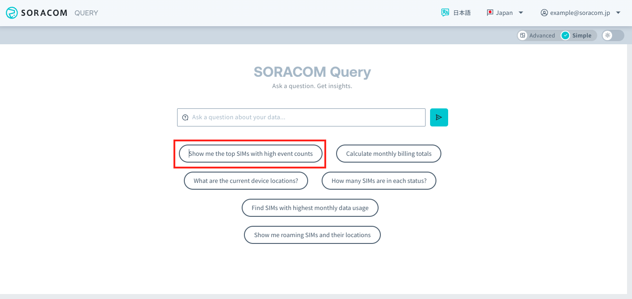Keep Simple mode enabled
The width and height of the screenshot is (632, 299).
pyautogui.click(x=578, y=35)
